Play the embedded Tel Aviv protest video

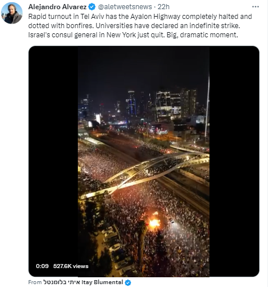(144, 161)
